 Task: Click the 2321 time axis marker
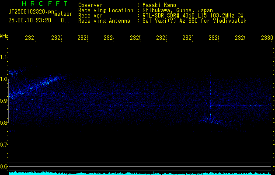tap(30, 38)
